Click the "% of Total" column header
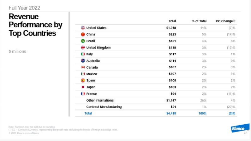The image size is (251, 141). tap(199, 21)
